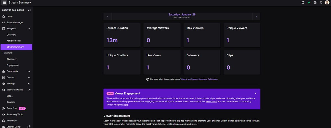
Task: Collapse the Analytics section chevron
Action: (29, 29)
